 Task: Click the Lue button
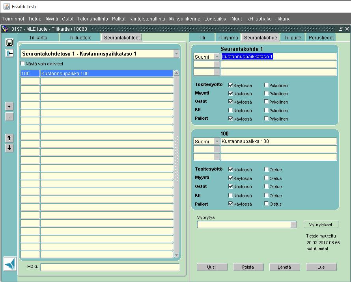tap(321, 267)
